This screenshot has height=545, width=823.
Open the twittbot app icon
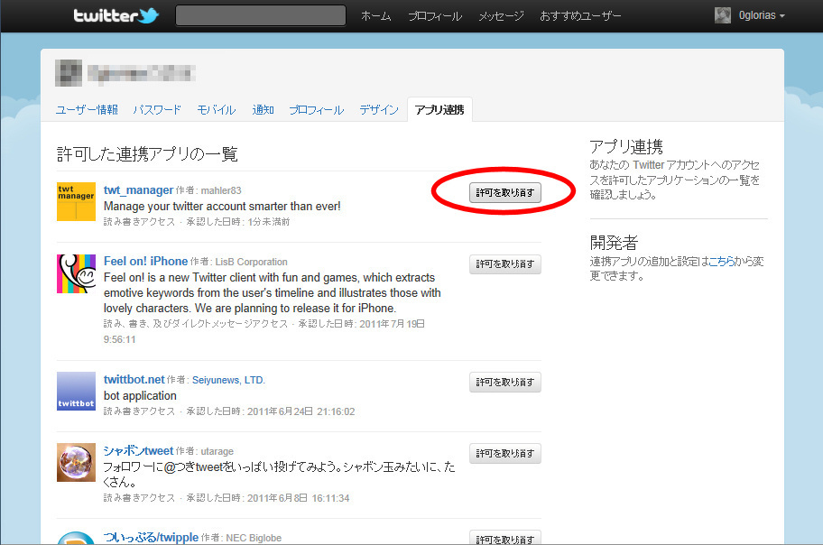[76, 392]
